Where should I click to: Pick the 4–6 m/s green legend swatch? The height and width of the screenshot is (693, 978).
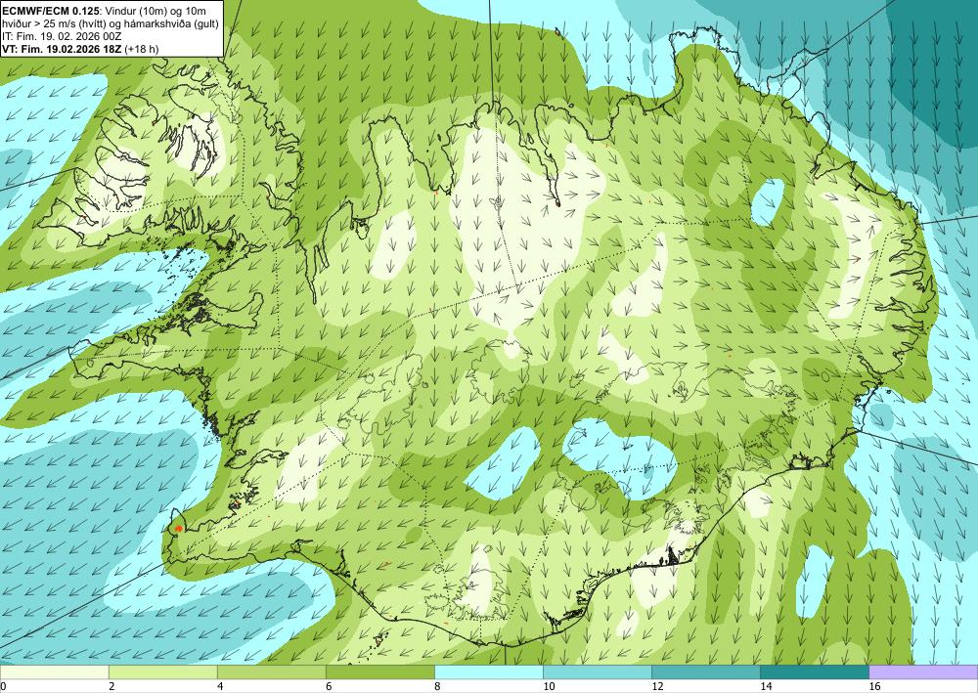[x=271, y=671]
